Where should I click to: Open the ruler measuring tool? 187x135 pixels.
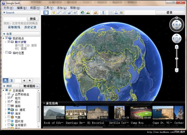[x=103, y=13]
